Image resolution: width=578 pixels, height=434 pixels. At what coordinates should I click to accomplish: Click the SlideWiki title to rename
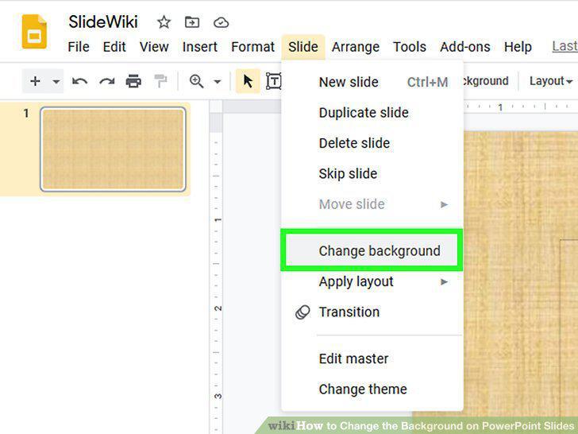tap(103, 21)
